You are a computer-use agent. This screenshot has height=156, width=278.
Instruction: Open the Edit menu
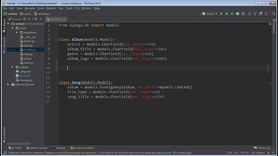(12, 8)
